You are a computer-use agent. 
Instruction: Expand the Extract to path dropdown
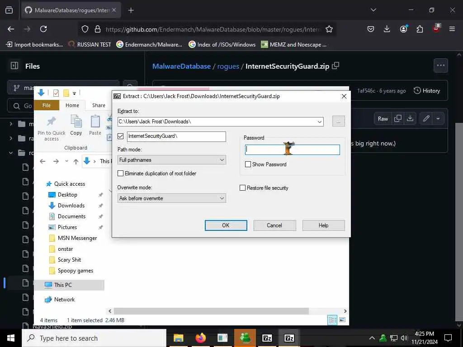click(320, 122)
